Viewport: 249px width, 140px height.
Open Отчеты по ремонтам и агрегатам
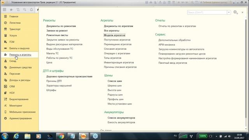(177, 26)
